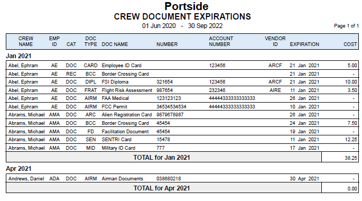Select the SENTRI Card row
Image resolution: width=362 pixels, height=201 pixels.
click(182, 140)
